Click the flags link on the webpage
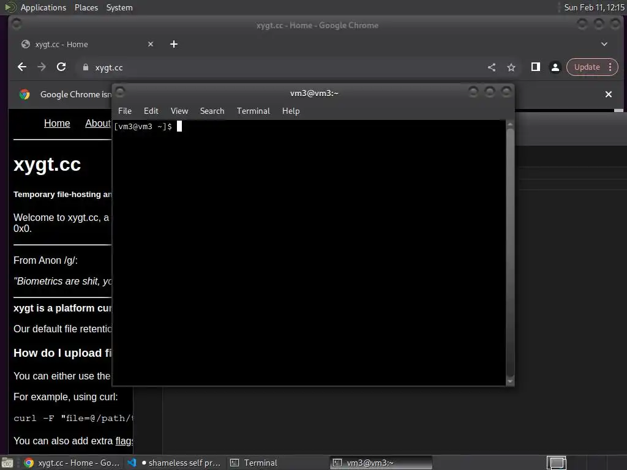The height and width of the screenshot is (470, 627). pyautogui.click(x=124, y=441)
